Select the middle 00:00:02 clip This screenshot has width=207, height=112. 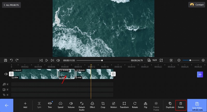pos(66,74)
